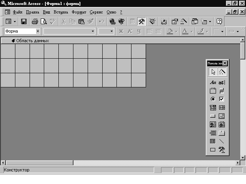Open the Файл menu
This screenshot has width=246, height=184.
coord(18,12)
